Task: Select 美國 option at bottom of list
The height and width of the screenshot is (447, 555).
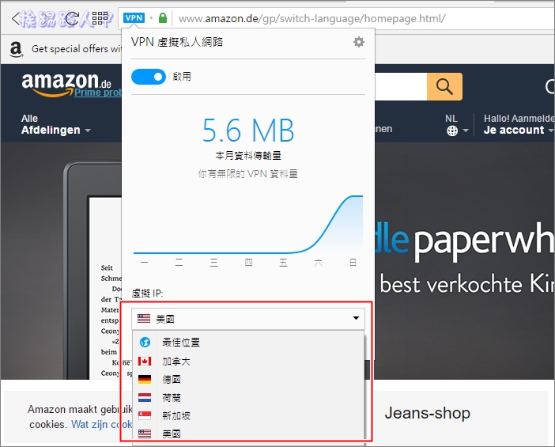Action: coord(247,434)
